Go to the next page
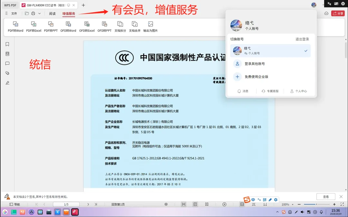This screenshot has height=217, width=348. (x=88, y=204)
